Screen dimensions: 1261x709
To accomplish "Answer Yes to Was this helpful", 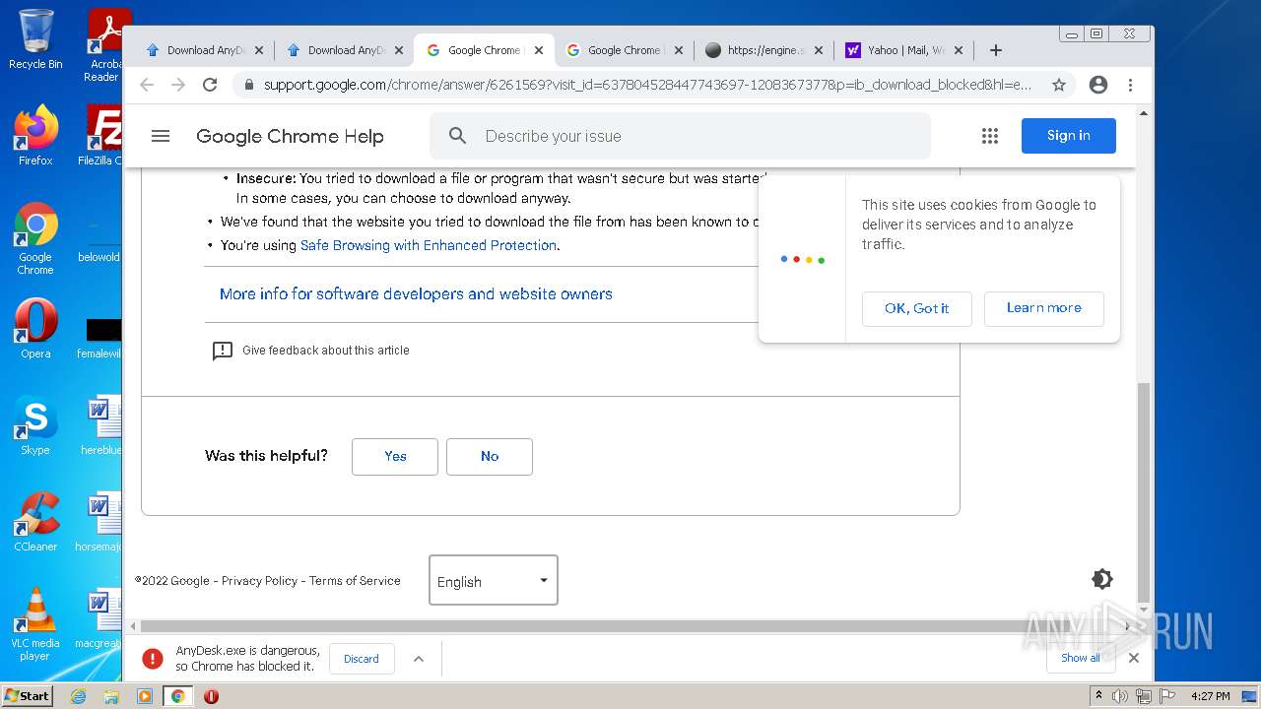I will pyautogui.click(x=395, y=456).
